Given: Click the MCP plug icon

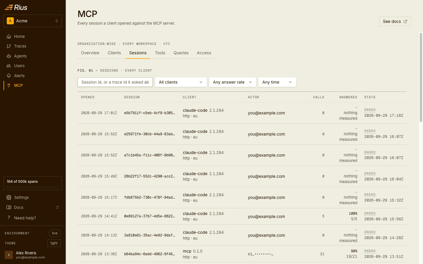Looking at the screenshot, I should [x=9, y=85].
